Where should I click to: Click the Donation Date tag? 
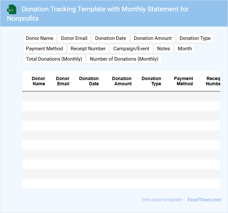110,38
